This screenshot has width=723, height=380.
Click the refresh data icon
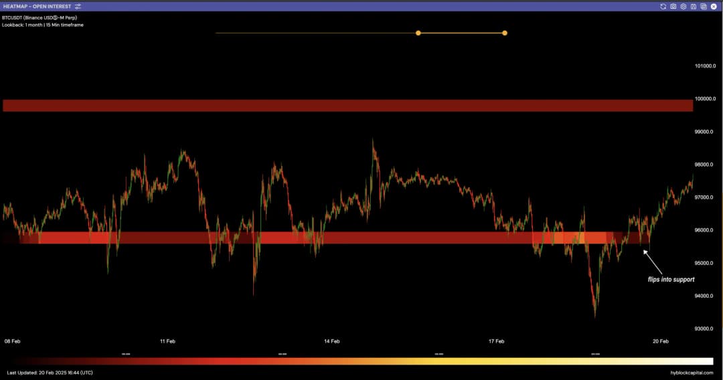(x=663, y=6)
